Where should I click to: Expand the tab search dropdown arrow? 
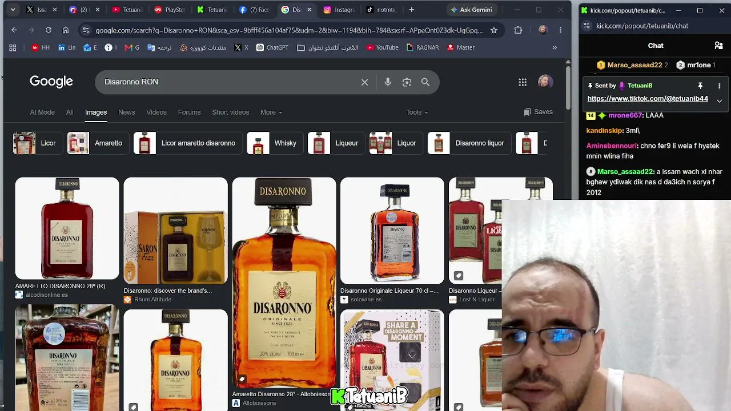coord(13,10)
